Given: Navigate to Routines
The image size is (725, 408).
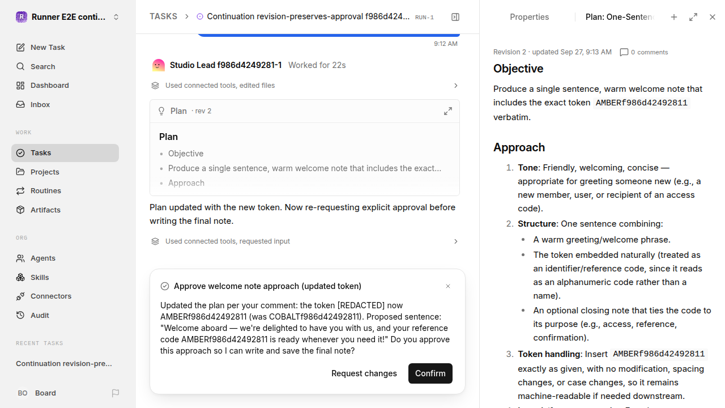Looking at the screenshot, I should click(x=65, y=191).
